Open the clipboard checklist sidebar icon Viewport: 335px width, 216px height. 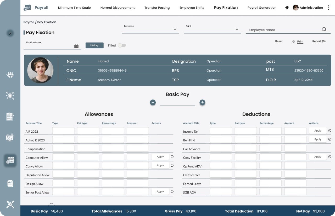(10, 116)
